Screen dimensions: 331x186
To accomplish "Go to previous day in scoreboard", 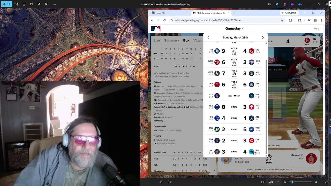I will (x=208, y=37).
